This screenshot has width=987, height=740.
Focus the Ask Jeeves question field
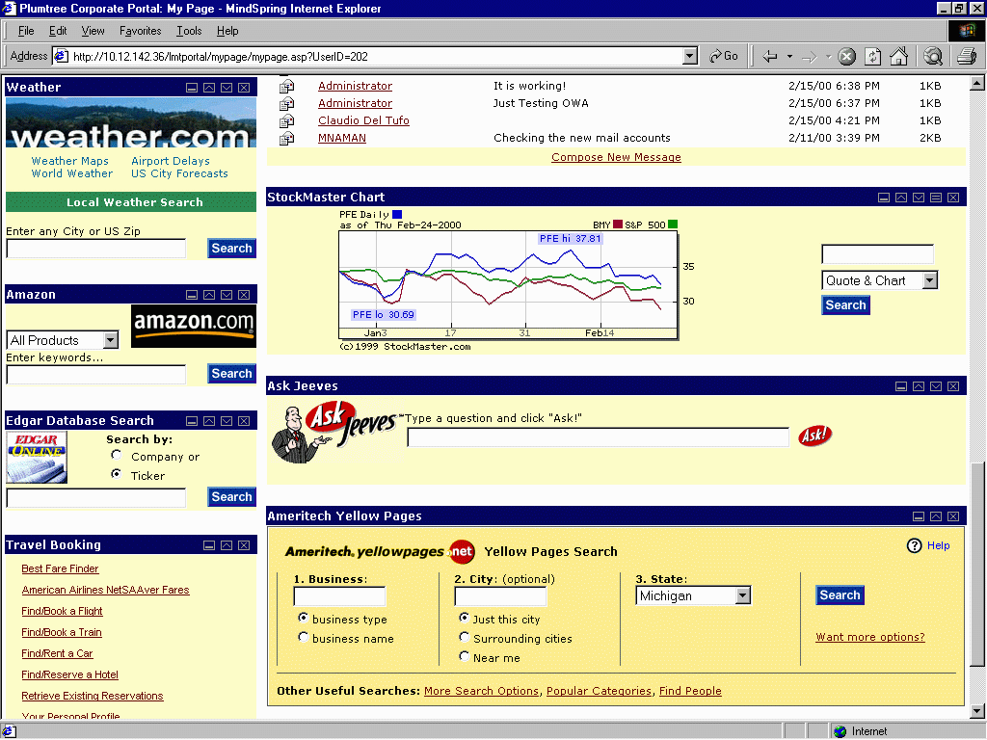click(x=598, y=437)
